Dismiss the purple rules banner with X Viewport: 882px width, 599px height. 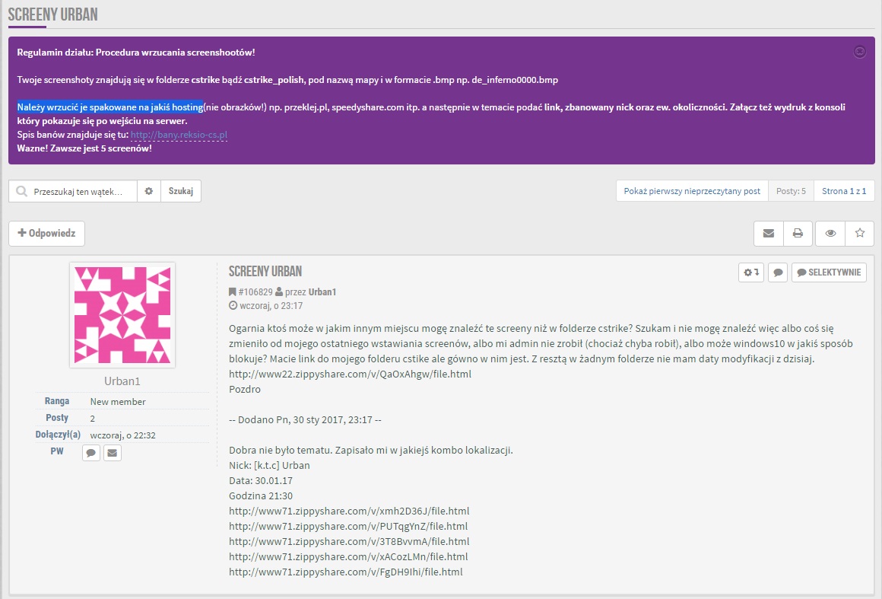(860, 52)
